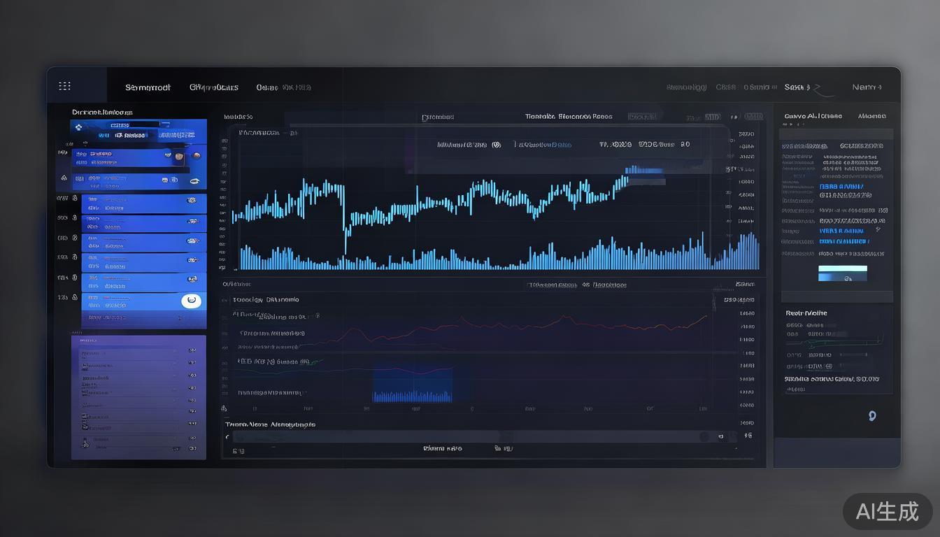The width and height of the screenshot is (940, 537).
Task: Toggle the pill switch on fifth blue watchlist row
Action: [191, 280]
